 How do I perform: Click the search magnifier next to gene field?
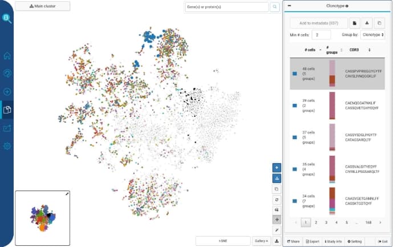pyautogui.click(x=275, y=7)
